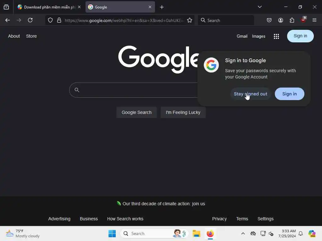Open Copilot icon in taskbar corner
322x241 pixels.
point(312,233)
